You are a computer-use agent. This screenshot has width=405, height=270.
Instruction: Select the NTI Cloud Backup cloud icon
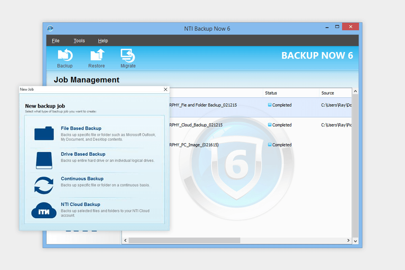[x=44, y=210]
